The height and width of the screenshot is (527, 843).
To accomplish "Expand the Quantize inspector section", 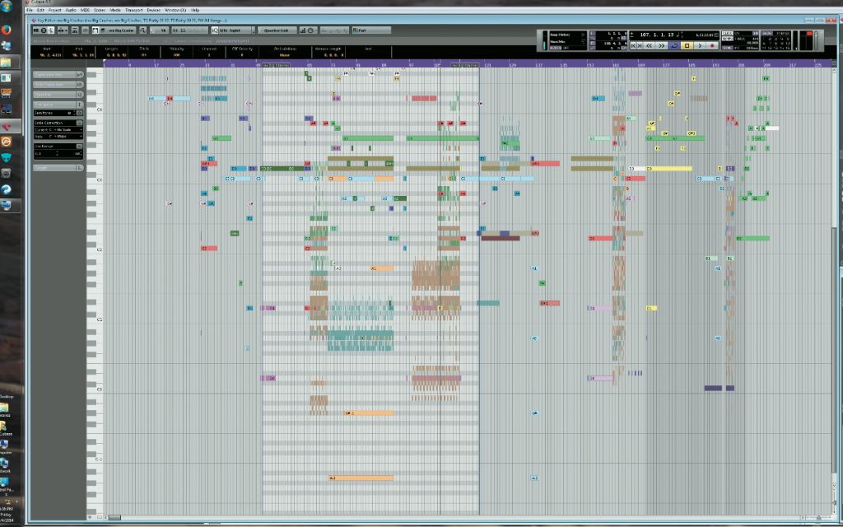I will coord(58,95).
